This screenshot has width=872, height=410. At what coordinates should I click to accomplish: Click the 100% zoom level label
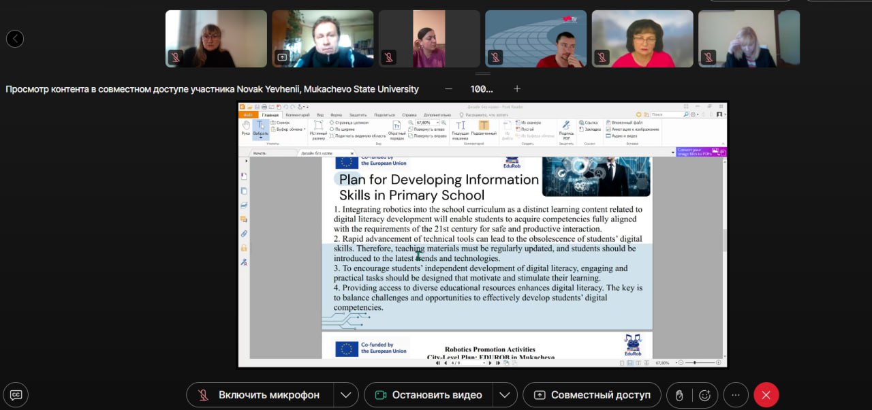(x=482, y=89)
